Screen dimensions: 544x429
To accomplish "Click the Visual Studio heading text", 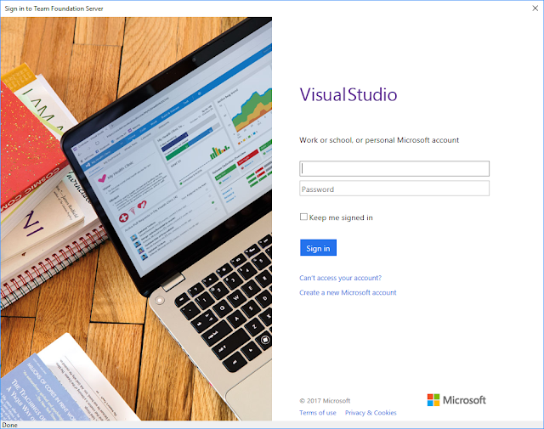I will (x=348, y=94).
